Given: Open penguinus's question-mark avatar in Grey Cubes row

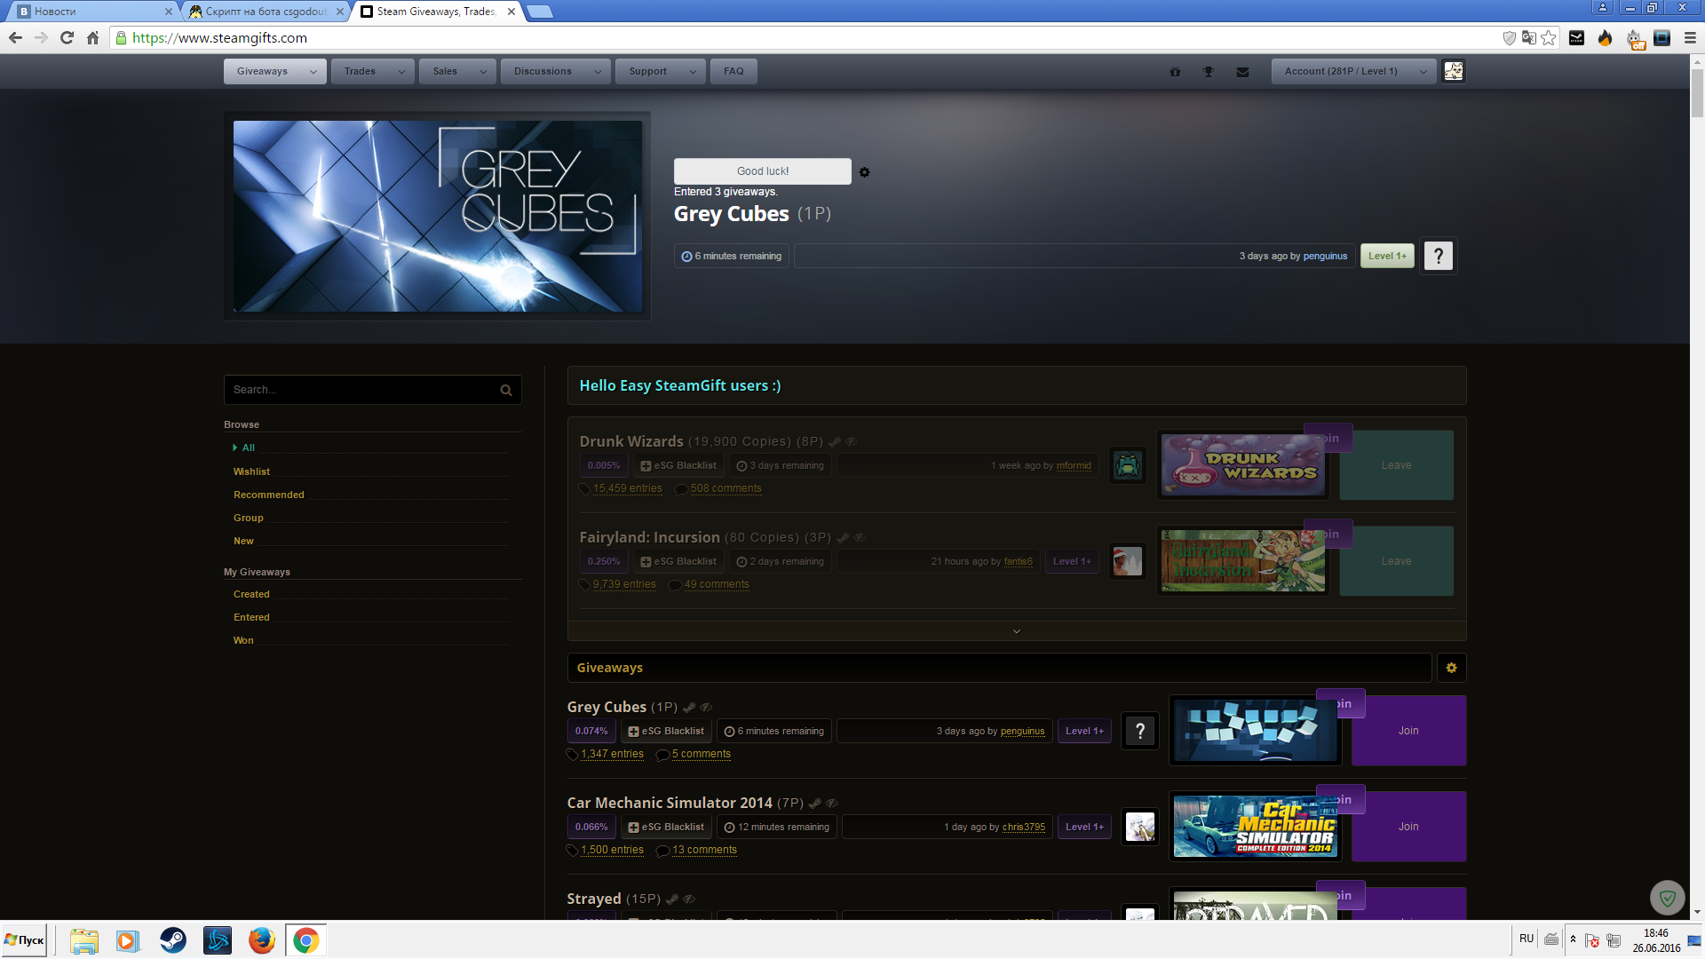Looking at the screenshot, I should click(x=1140, y=731).
